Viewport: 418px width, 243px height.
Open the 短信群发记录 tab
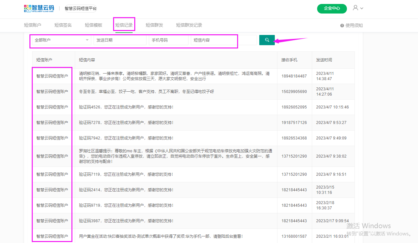click(189, 25)
